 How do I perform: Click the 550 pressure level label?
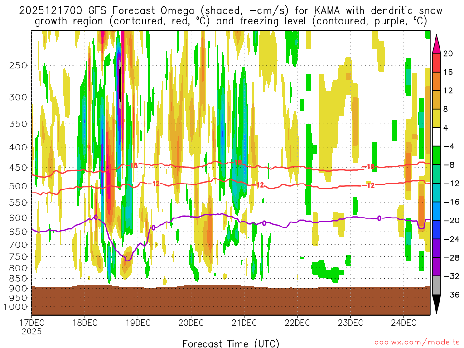pos(18,203)
